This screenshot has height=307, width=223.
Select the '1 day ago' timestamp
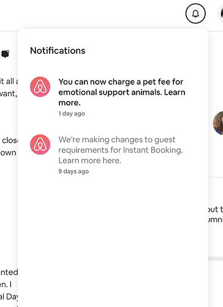pyautogui.click(x=72, y=114)
